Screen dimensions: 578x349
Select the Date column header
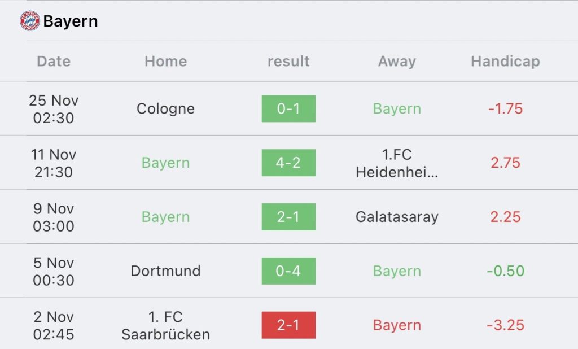[54, 61]
